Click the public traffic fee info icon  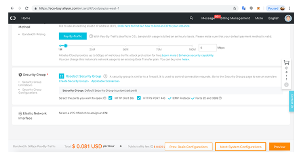pyautogui.click(x=152, y=147)
